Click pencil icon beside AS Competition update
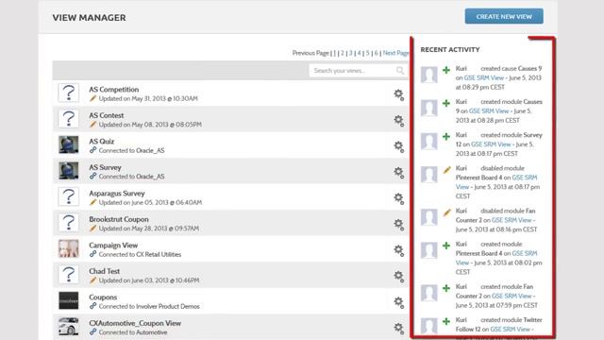 pos(92,98)
